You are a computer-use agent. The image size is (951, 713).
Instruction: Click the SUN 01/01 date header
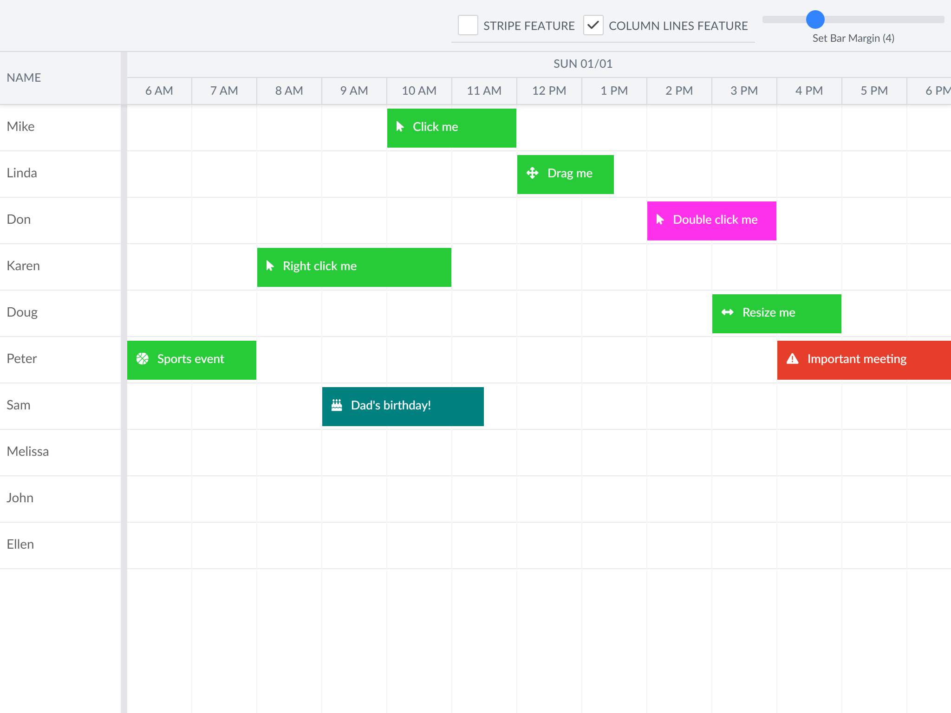tap(583, 64)
